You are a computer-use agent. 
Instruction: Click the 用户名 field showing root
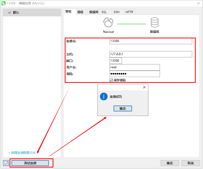pyautogui.click(x=135, y=67)
